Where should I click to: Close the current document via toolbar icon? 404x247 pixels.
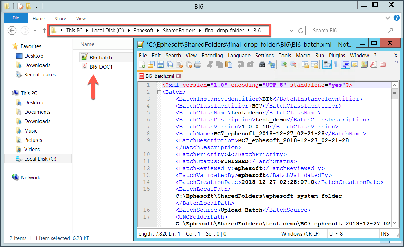(x=179, y=64)
